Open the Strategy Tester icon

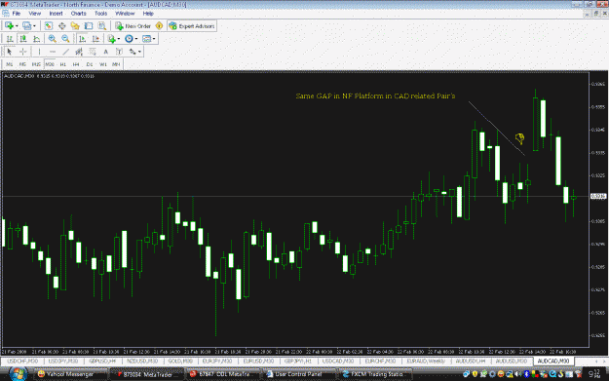(x=102, y=26)
